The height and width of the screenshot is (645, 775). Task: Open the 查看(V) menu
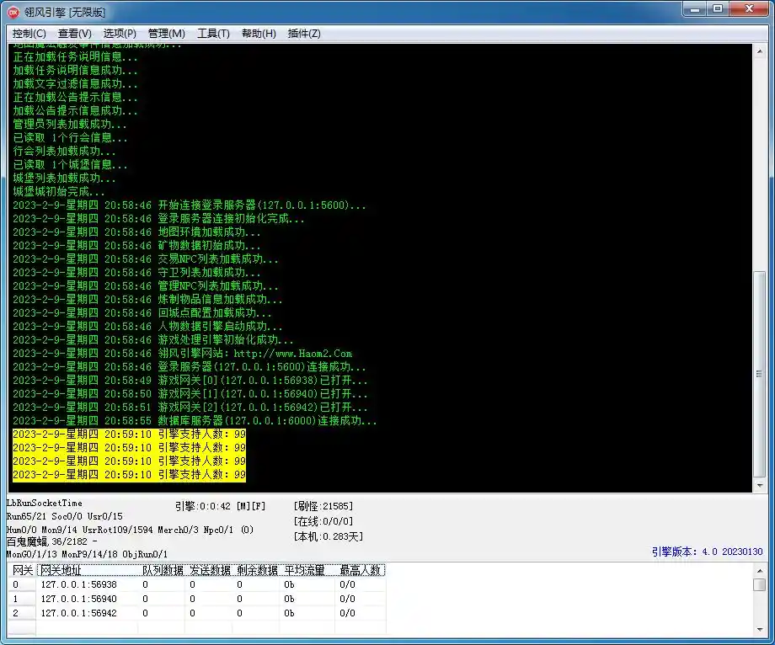[x=75, y=34]
